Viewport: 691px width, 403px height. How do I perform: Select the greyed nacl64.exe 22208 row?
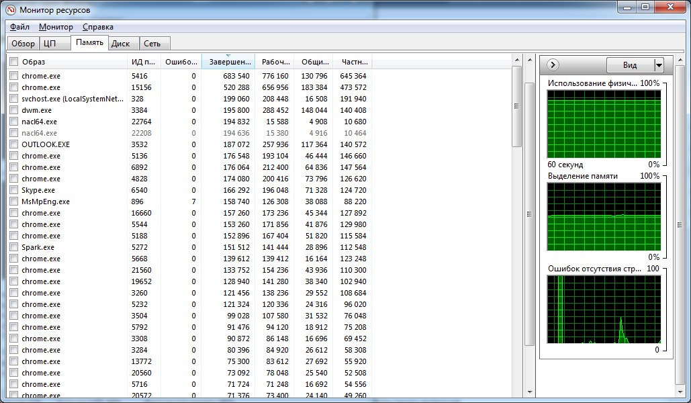(191, 133)
